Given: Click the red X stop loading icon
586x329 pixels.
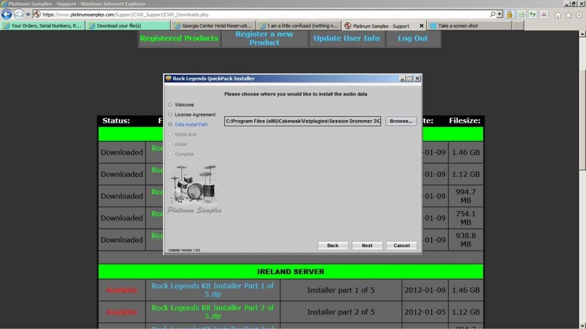Looking at the screenshot, I should click(544, 14).
